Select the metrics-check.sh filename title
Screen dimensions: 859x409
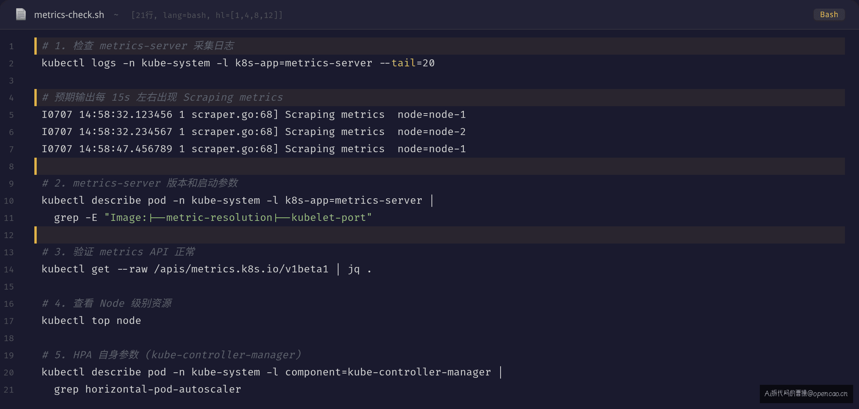point(69,15)
